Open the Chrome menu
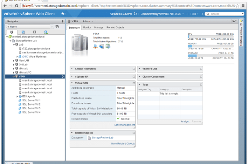248x164 pixels. pos(243,6)
